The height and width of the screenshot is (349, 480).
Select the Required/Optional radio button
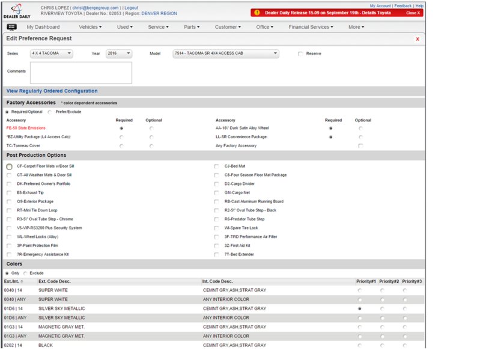click(x=7, y=112)
